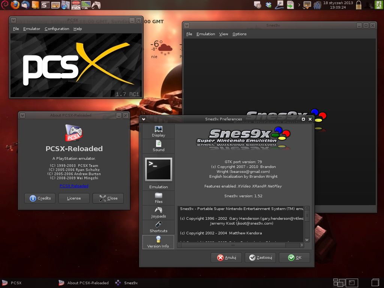The height and width of the screenshot is (288, 384).
Task: Click the horizontal scrollbar right arrow
Action: (x=302, y=245)
